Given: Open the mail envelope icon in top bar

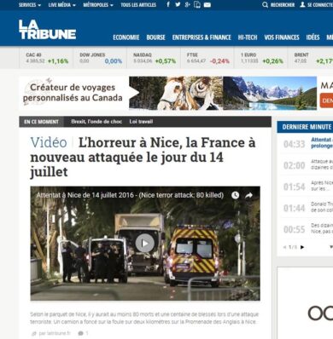Looking at the screenshot, I should click(x=207, y=5).
